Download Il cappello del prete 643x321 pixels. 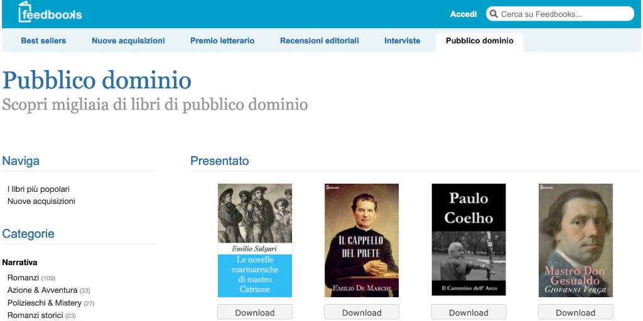(x=362, y=312)
